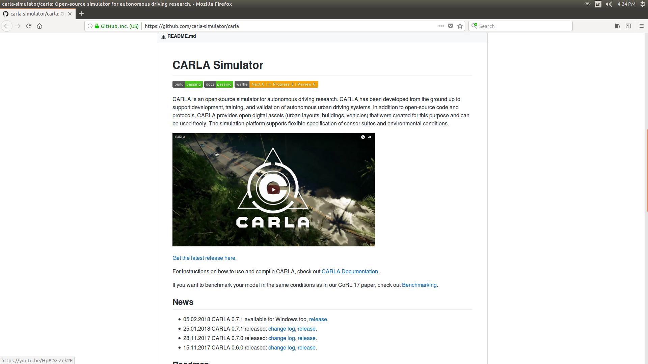The width and height of the screenshot is (648, 364).
Task: Open change log for CARLA 0.7.0
Action: (281, 338)
